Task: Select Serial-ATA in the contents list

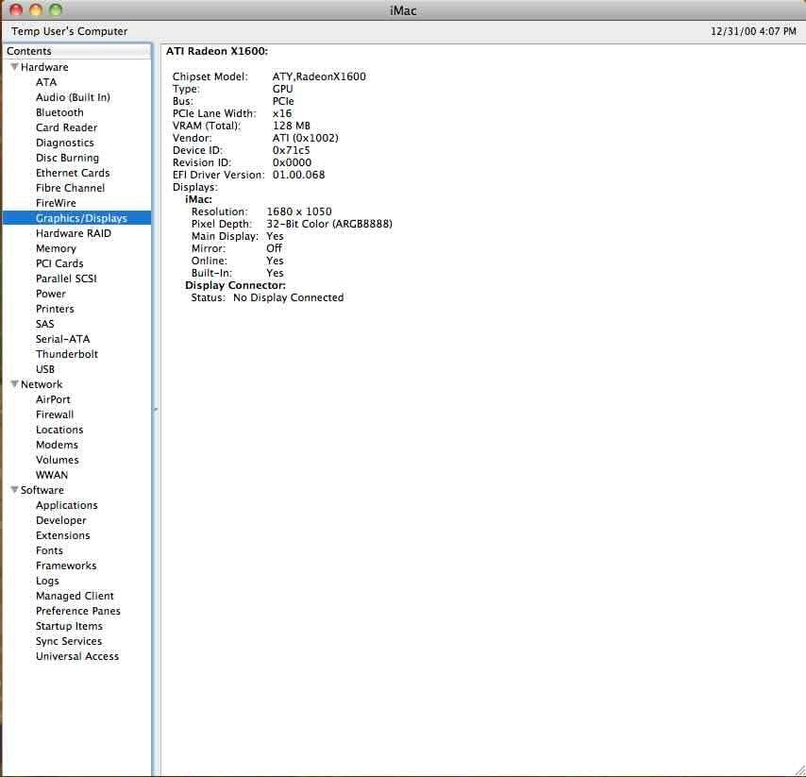Action: coord(62,339)
